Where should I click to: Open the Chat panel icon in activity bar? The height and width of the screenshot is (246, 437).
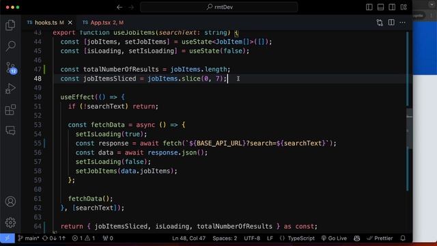coord(10,131)
